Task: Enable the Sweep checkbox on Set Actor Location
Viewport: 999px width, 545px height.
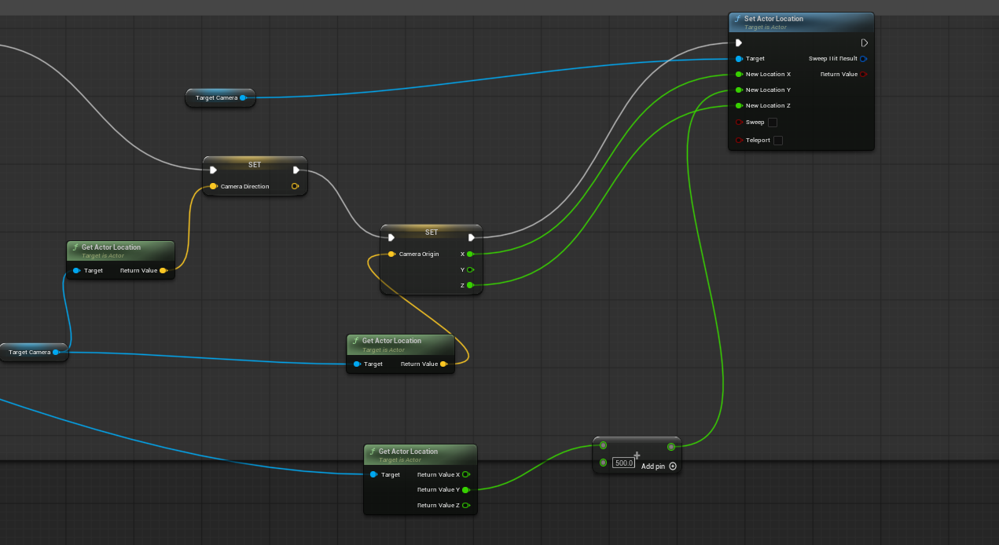Action: (x=772, y=123)
